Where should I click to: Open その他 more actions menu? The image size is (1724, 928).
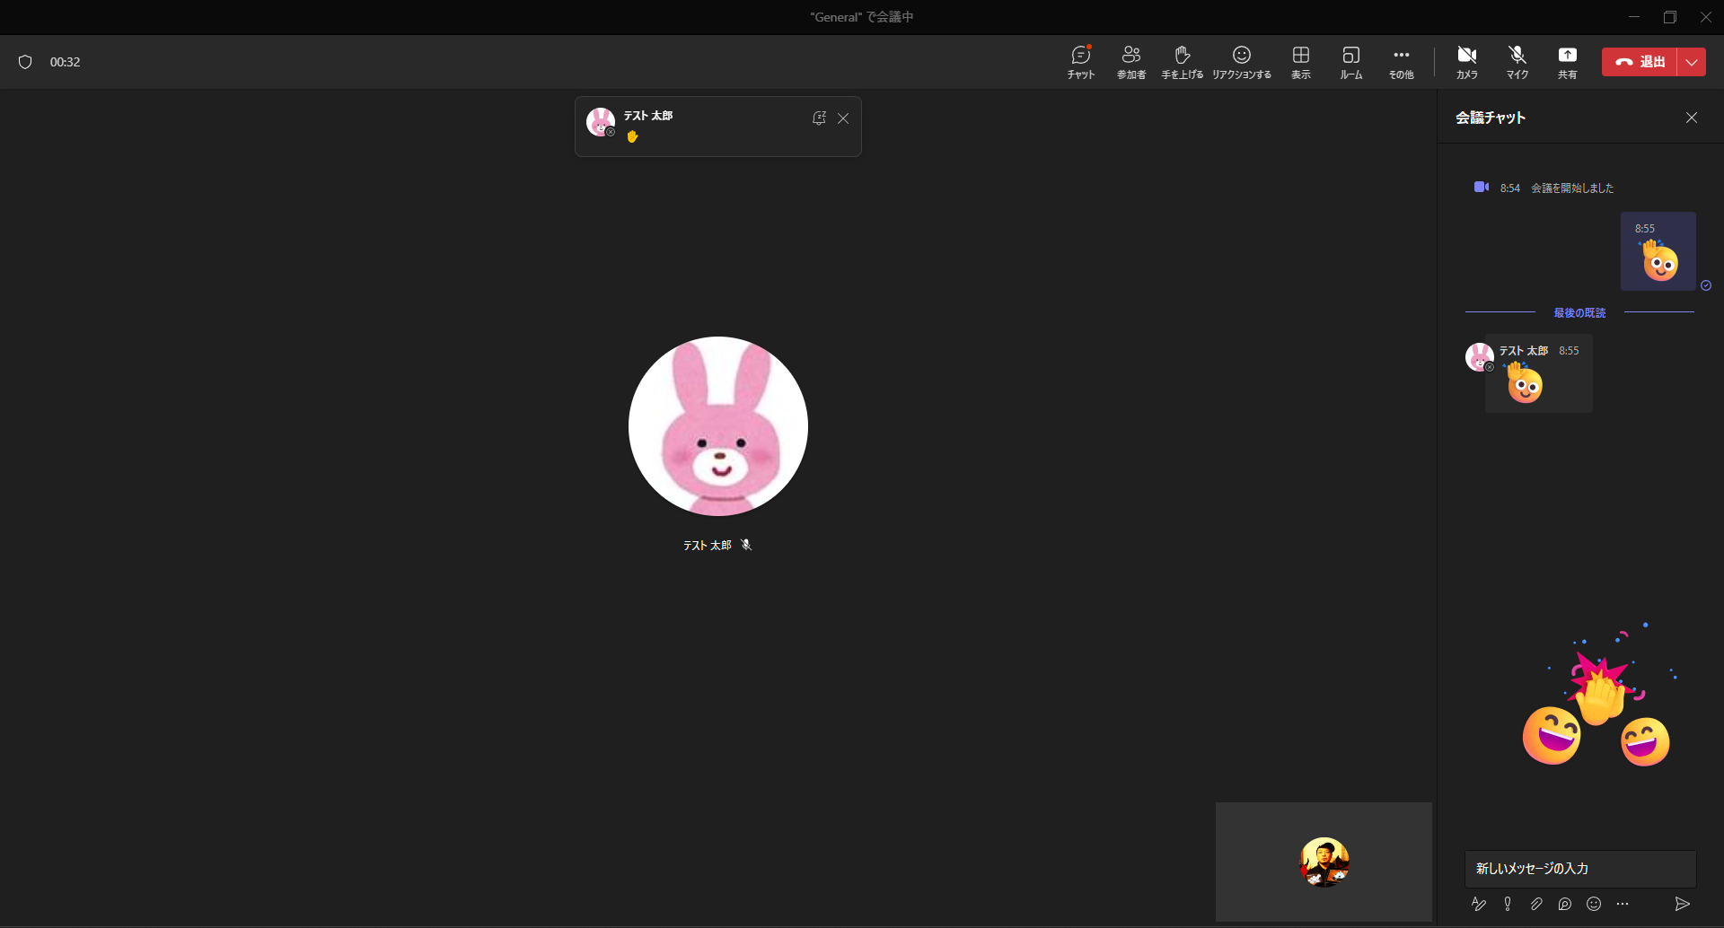point(1402,61)
